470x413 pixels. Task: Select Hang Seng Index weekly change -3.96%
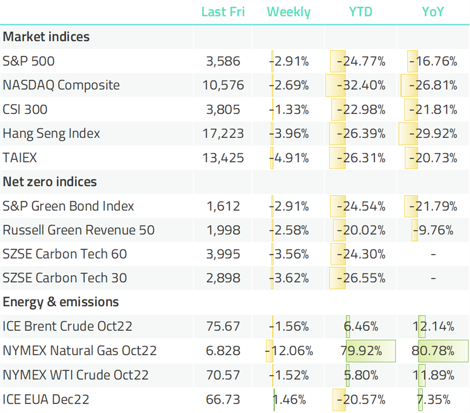289,134
